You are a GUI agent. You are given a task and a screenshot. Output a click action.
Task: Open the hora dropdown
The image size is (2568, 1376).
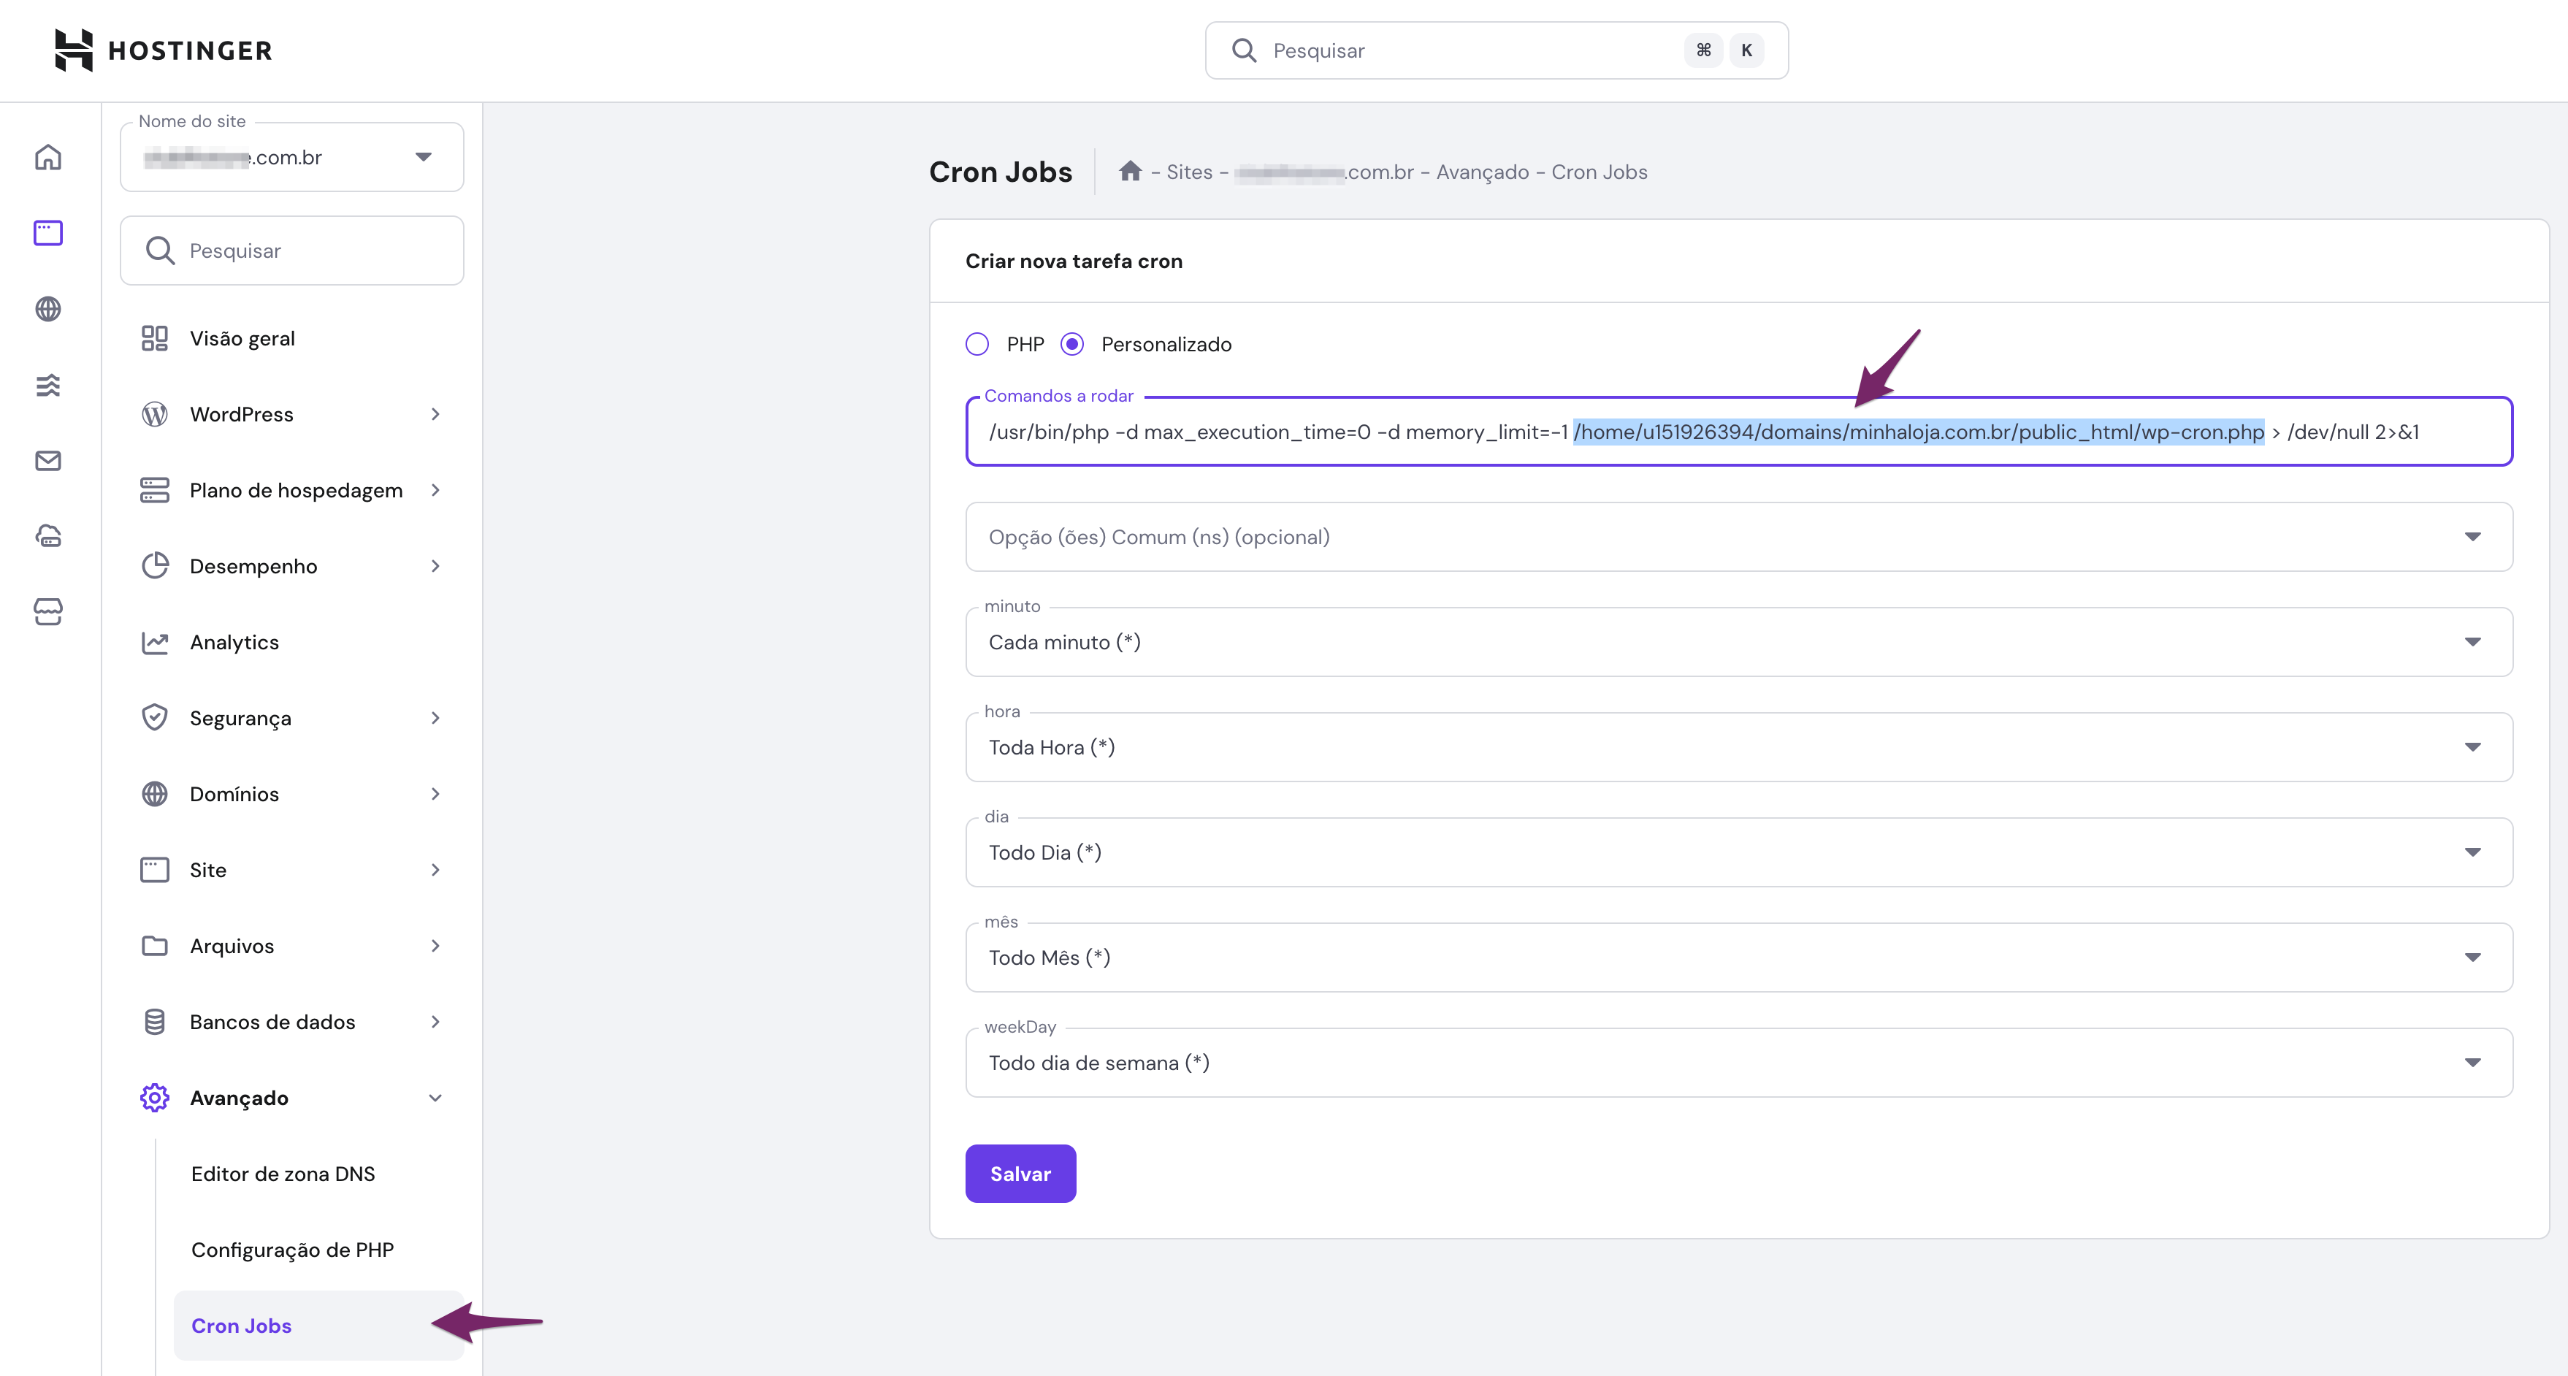click(1738, 747)
